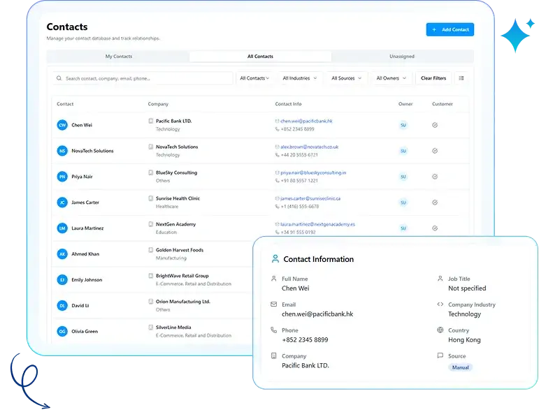Click the search magnifier icon in search bar
The width and height of the screenshot is (539, 419).
click(59, 78)
